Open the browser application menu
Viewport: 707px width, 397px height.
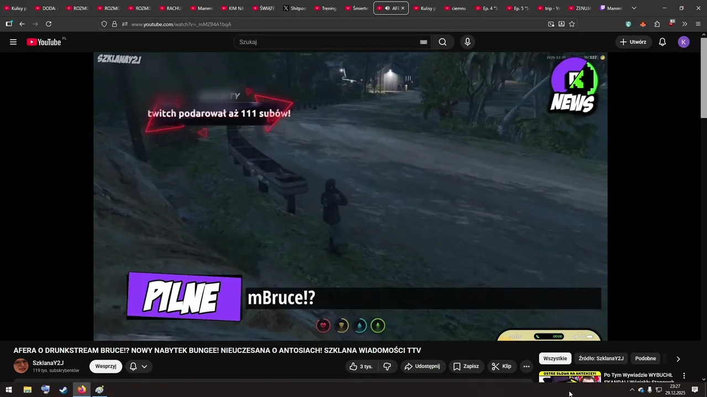coord(698,24)
